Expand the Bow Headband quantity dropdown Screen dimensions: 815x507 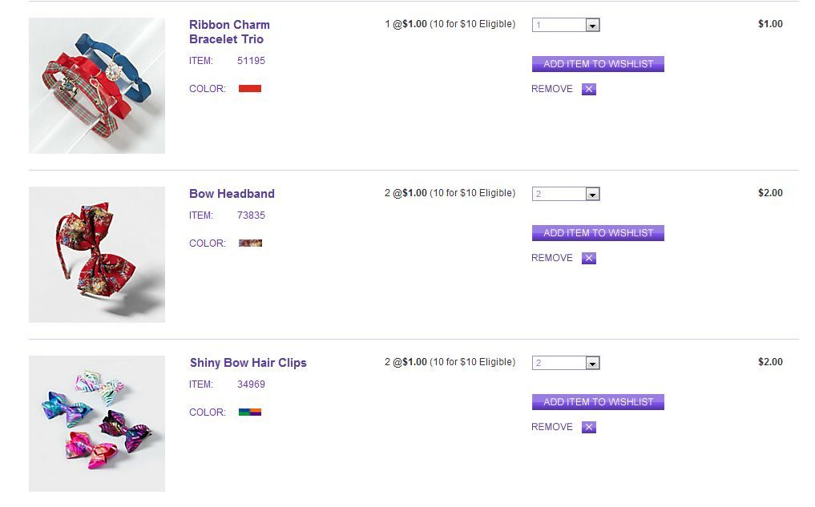tap(566, 194)
